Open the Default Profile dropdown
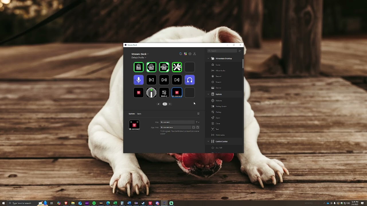Image resolution: width=367 pixels, height=206 pixels. click(x=139, y=58)
